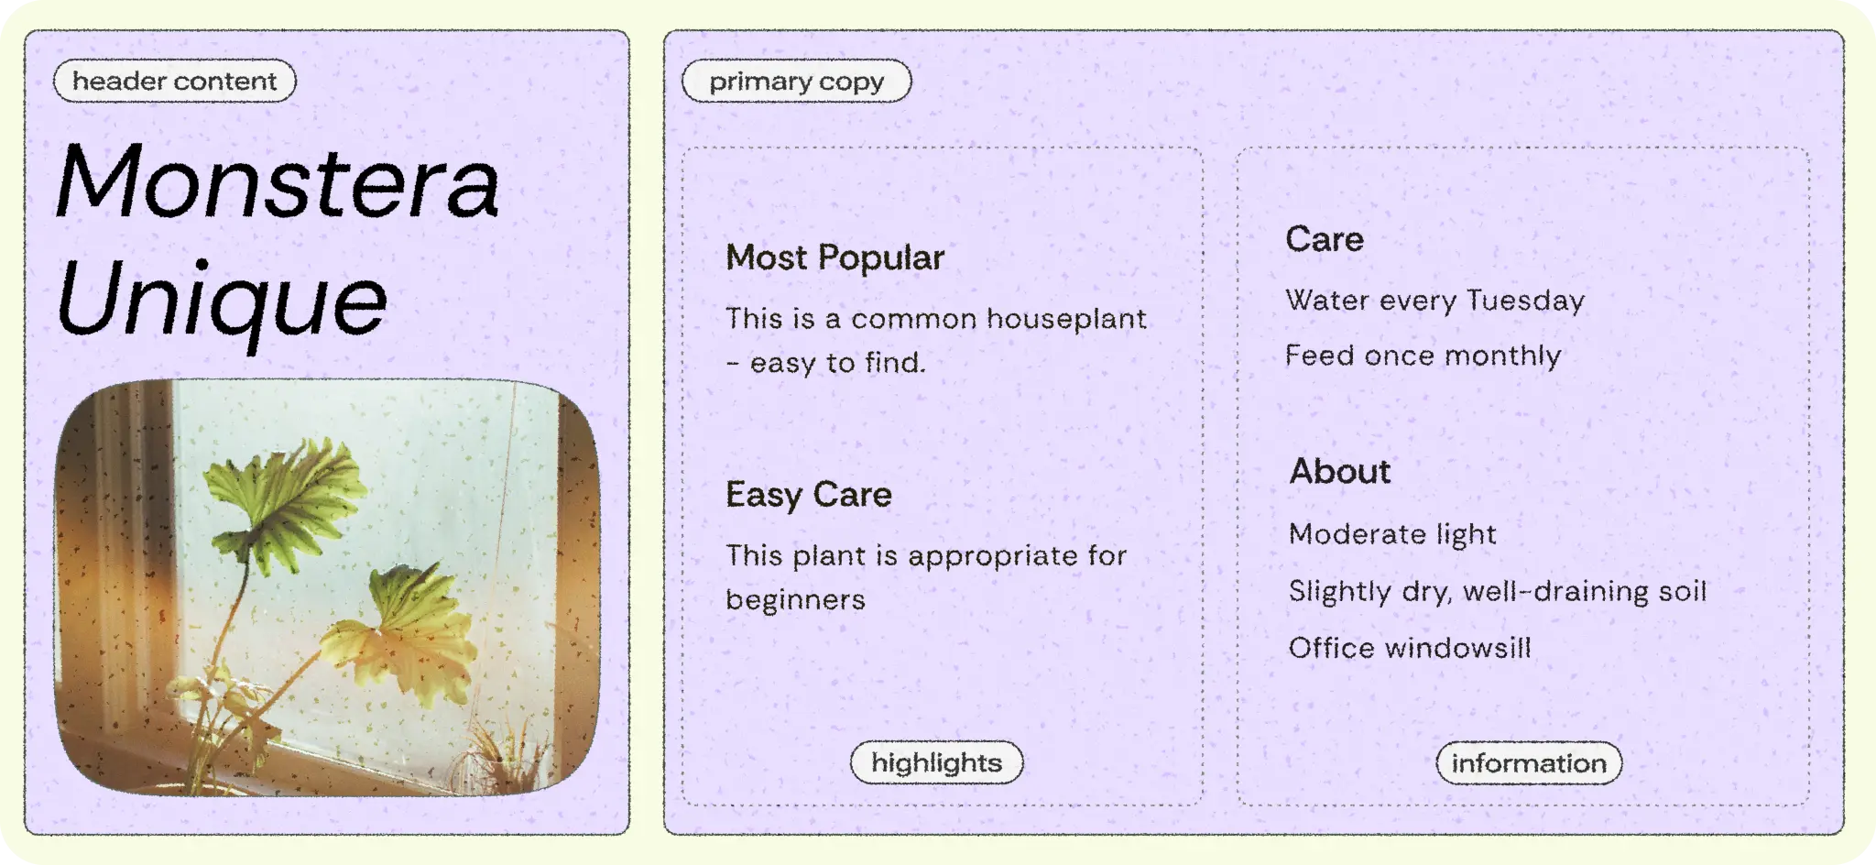This screenshot has width=1876, height=865.
Task: Select the highlights pill label
Action: coord(936,762)
